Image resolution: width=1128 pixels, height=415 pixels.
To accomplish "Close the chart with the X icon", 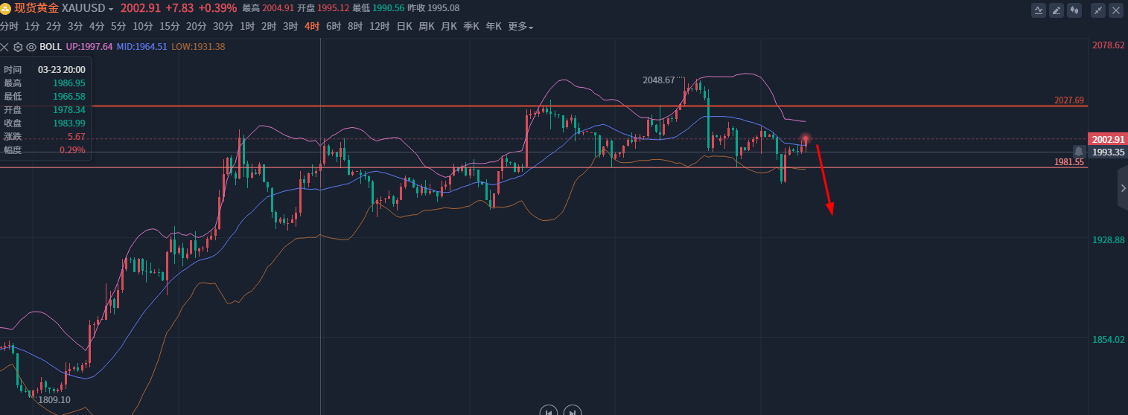I will pos(1116,10).
